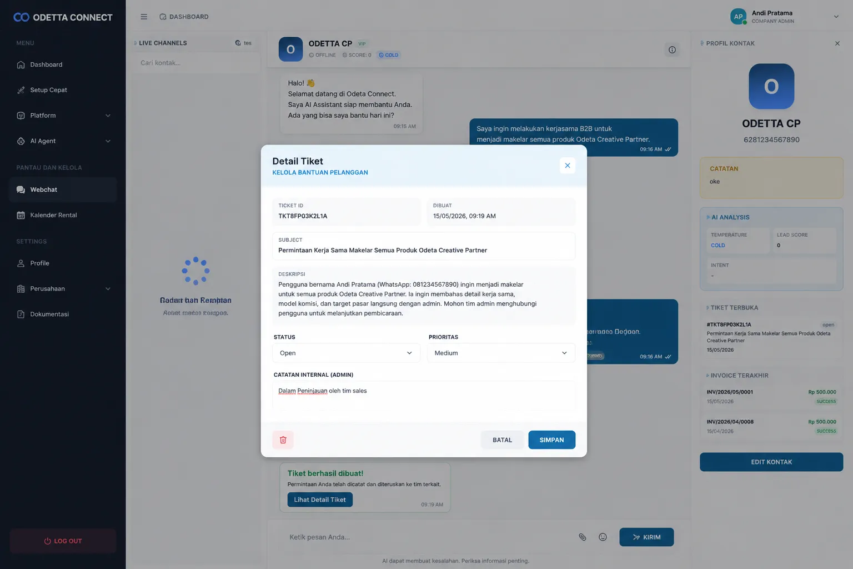Cancel editing with the Batal button
853x569 pixels.
pyautogui.click(x=502, y=440)
